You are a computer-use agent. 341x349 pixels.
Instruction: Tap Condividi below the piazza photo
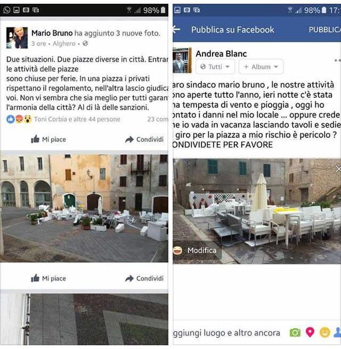(x=144, y=279)
